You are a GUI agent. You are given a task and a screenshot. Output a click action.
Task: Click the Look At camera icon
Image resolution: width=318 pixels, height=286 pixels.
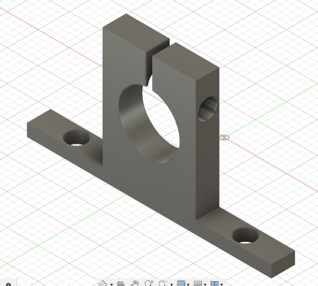coord(121,284)
